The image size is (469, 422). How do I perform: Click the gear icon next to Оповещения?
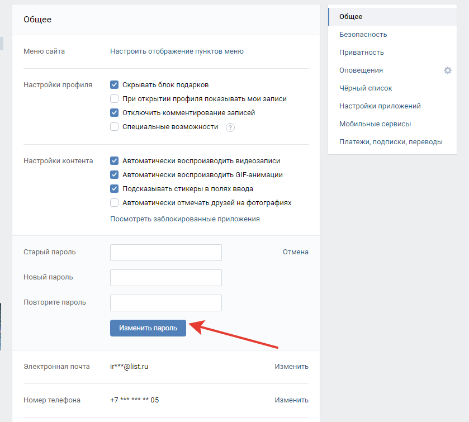(447, 70)
